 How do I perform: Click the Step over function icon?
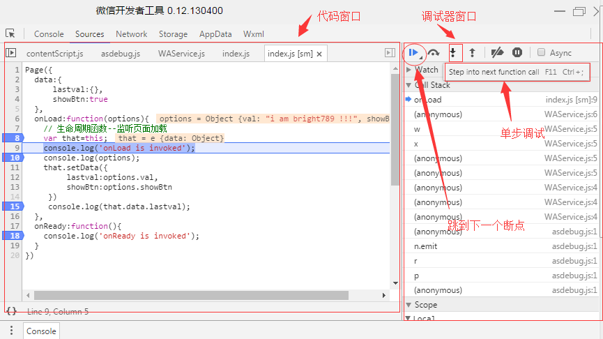click(434, 53)
